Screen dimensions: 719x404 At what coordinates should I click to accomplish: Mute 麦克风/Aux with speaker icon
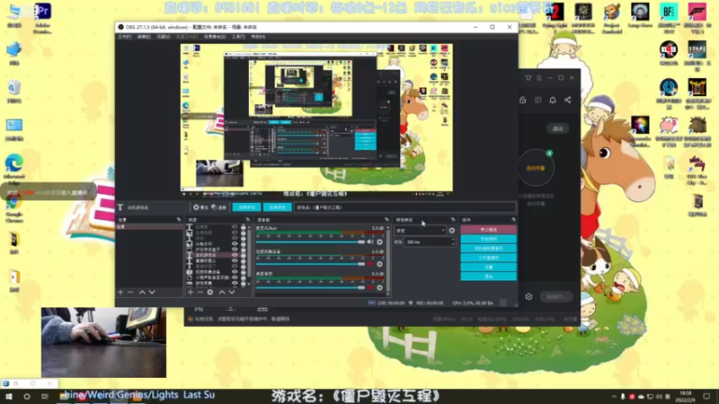point(370,242)
